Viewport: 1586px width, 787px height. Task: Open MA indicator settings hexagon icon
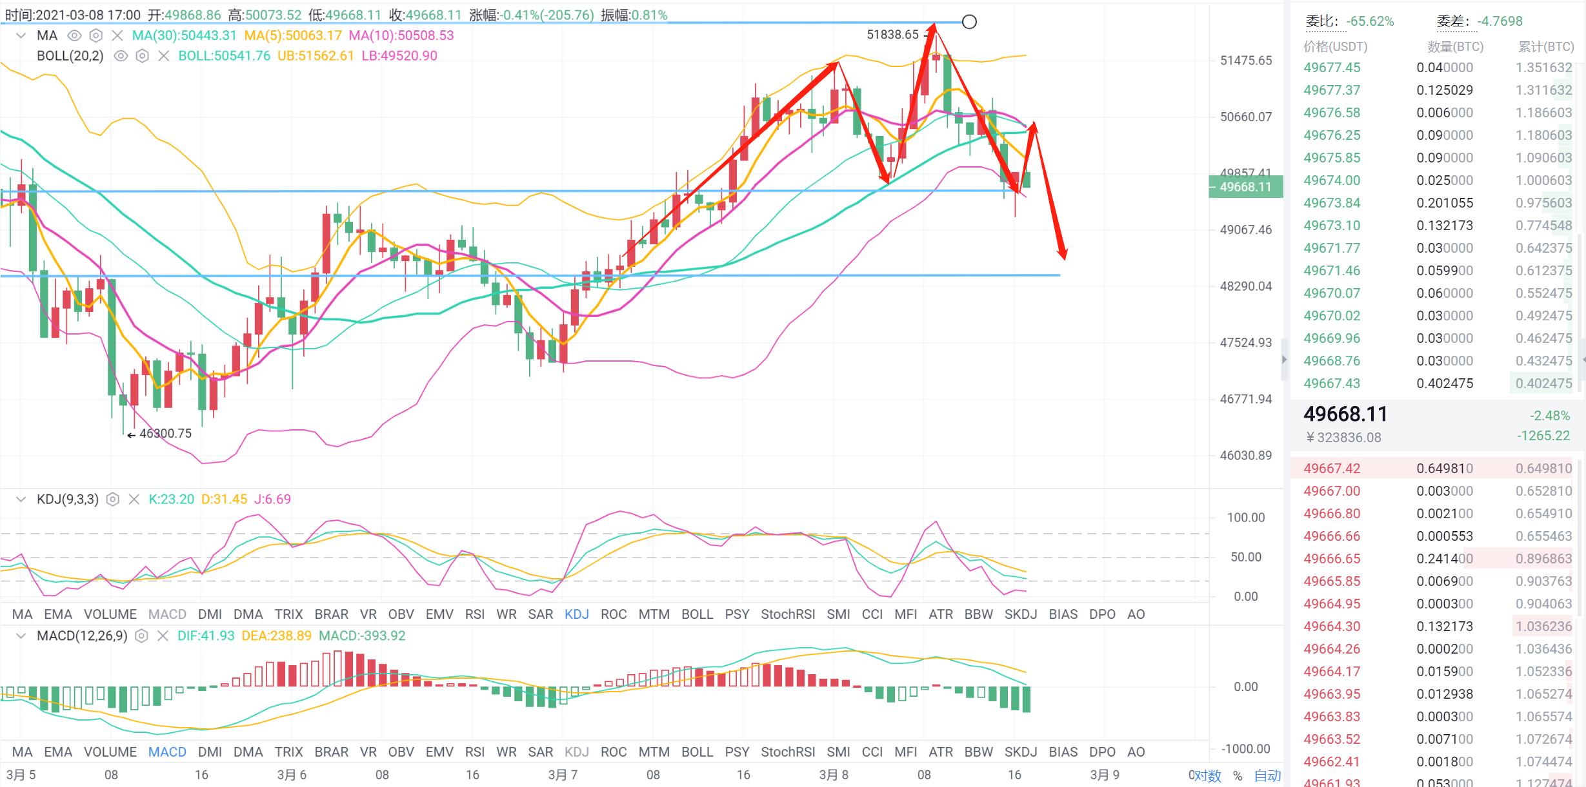[95, 35]
